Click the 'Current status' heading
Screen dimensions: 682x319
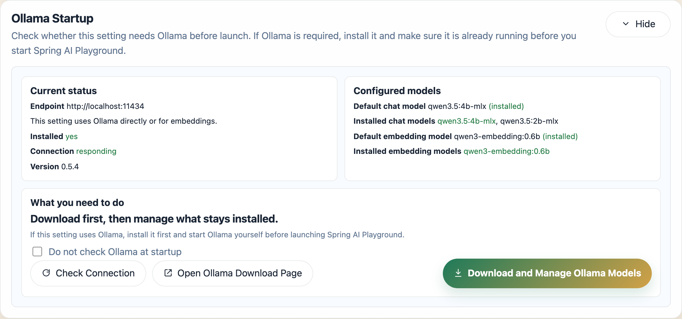pyautogui.click(x=63, y=91)
